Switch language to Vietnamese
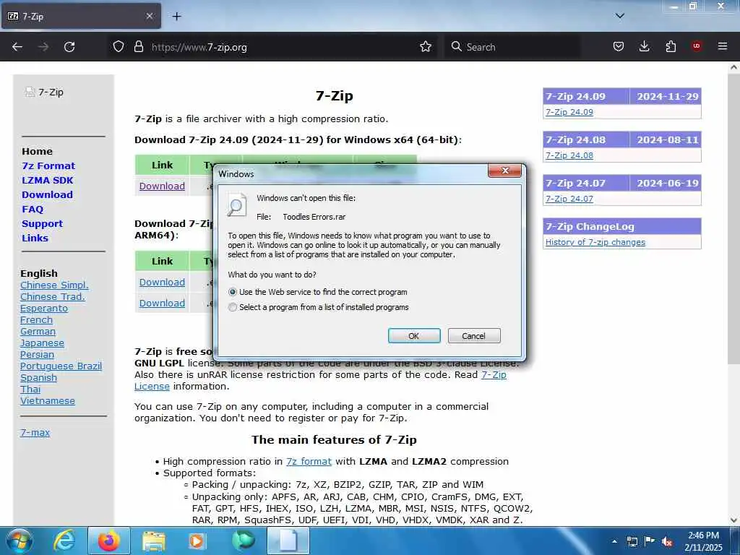Image resolution: width=740 pixels, height=555 pixels. tap(47, 400)
